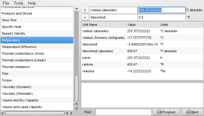Select celsius (absolute) row in table
The image size is (204, 116).
click(142, 31)
